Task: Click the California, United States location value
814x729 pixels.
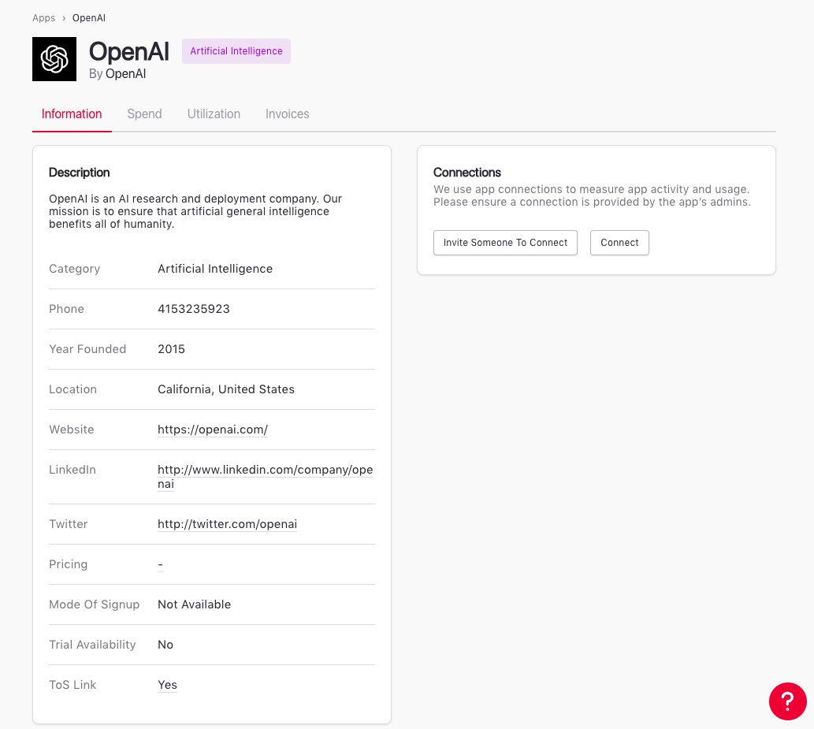Action: [226, 389]
